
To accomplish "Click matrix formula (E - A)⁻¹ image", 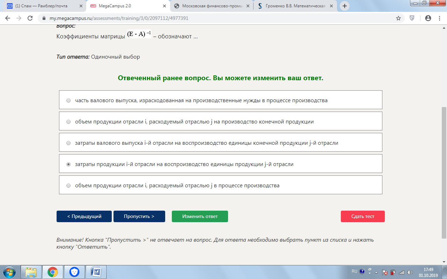I will click(139, 34).
